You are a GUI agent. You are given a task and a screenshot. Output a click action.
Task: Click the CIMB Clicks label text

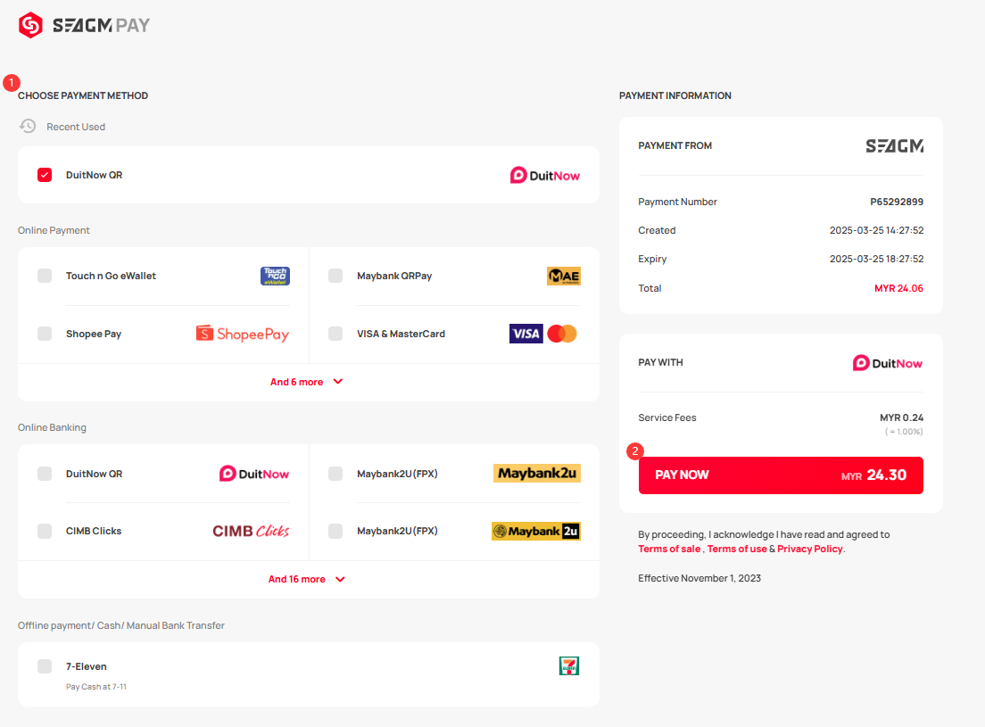point(94,531)
